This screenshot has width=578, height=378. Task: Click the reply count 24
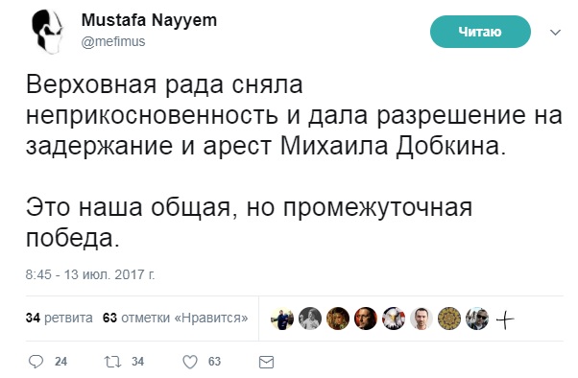pyautogui.click(x=61, y=362)
